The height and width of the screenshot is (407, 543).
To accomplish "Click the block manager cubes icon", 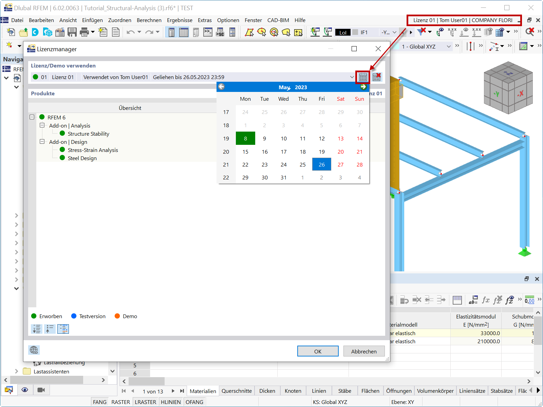I will tap(48, 32).
